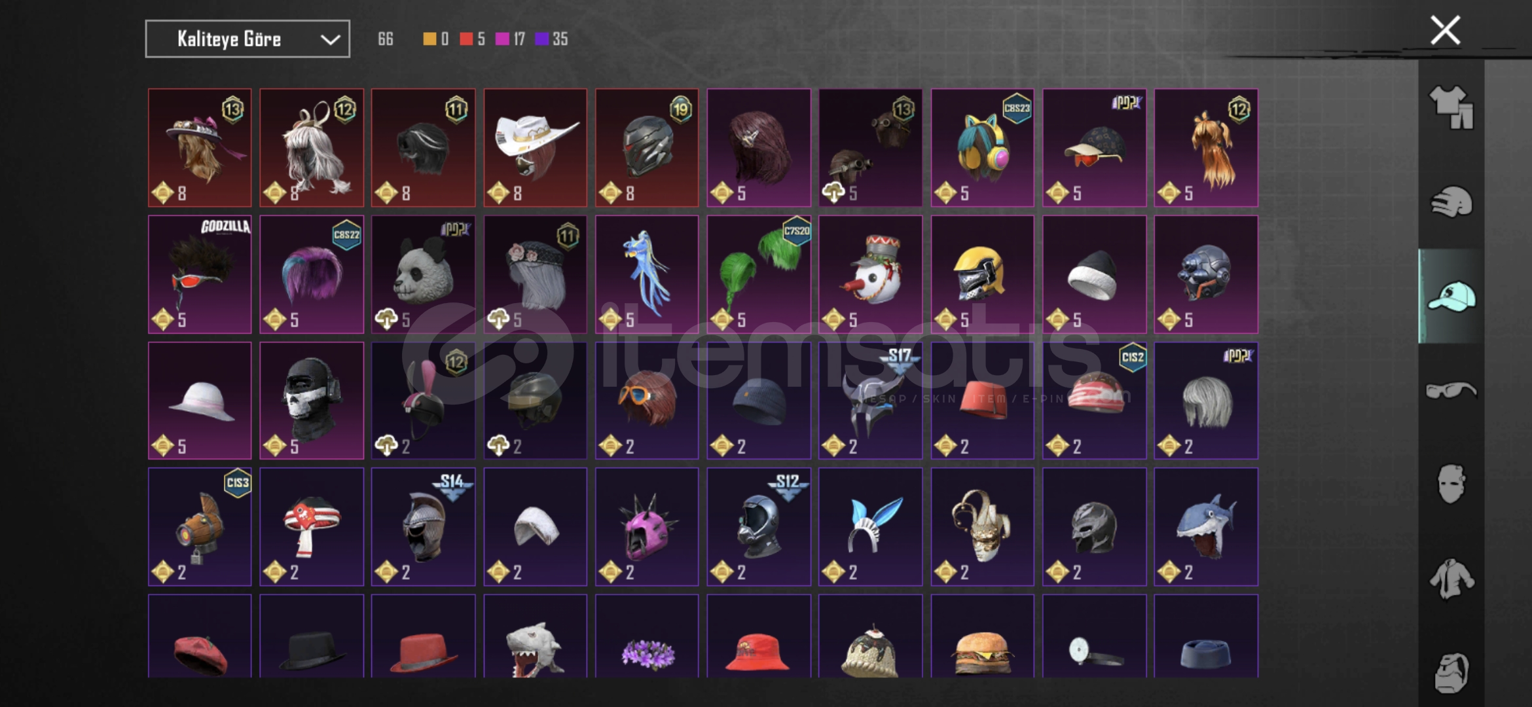Filter by red quality swatch

[x=466, y=39]
